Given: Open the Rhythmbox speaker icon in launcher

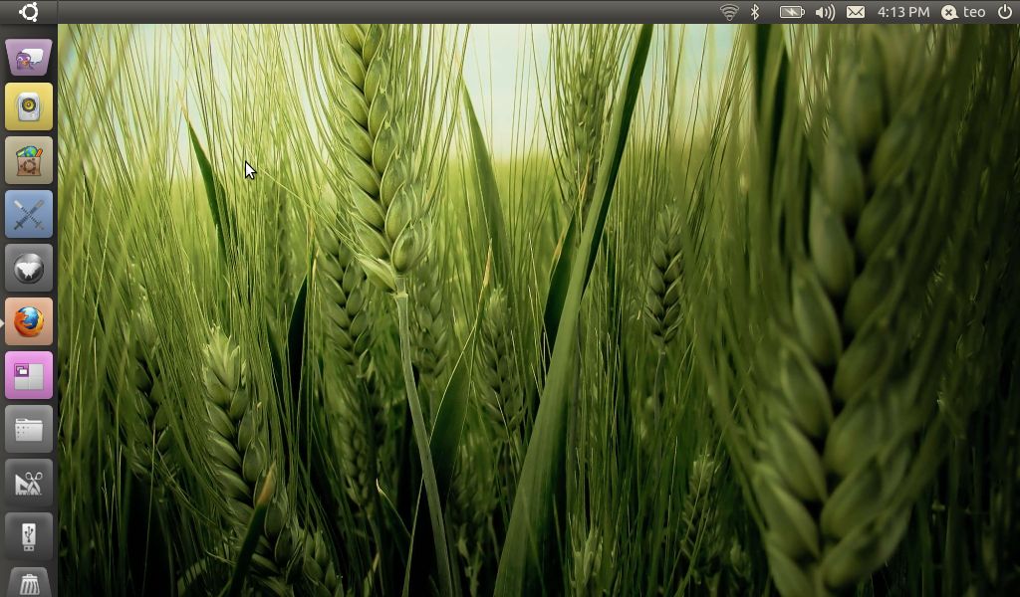Looking at the screenshot, I should pyautogui.click(x=29, y=106).
